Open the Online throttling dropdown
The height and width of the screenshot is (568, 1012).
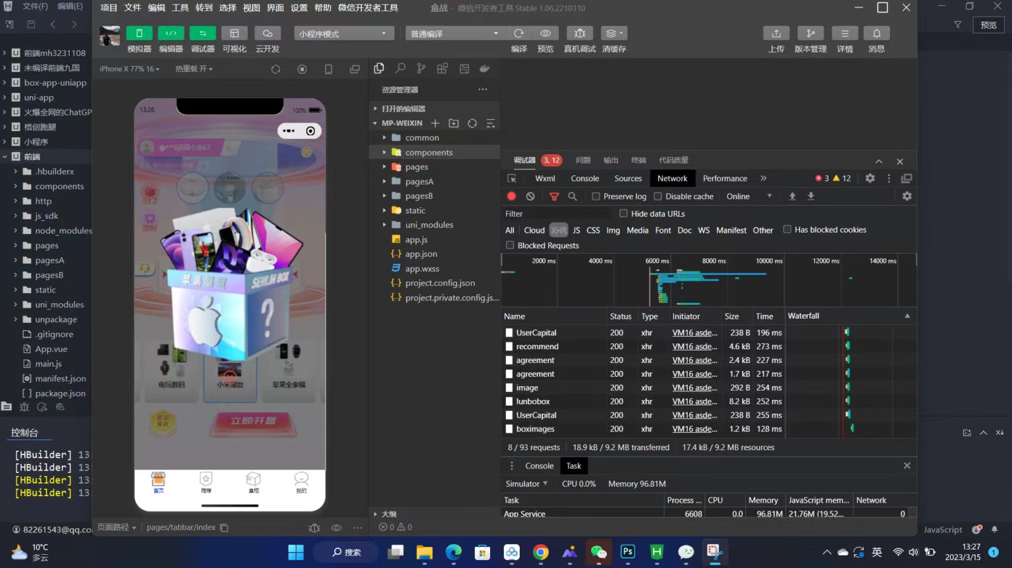[x=748, y=196]
